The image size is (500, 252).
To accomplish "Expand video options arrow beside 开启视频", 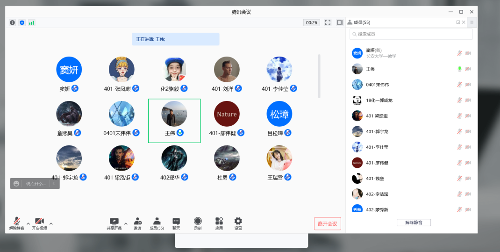I will pos(51,223).
